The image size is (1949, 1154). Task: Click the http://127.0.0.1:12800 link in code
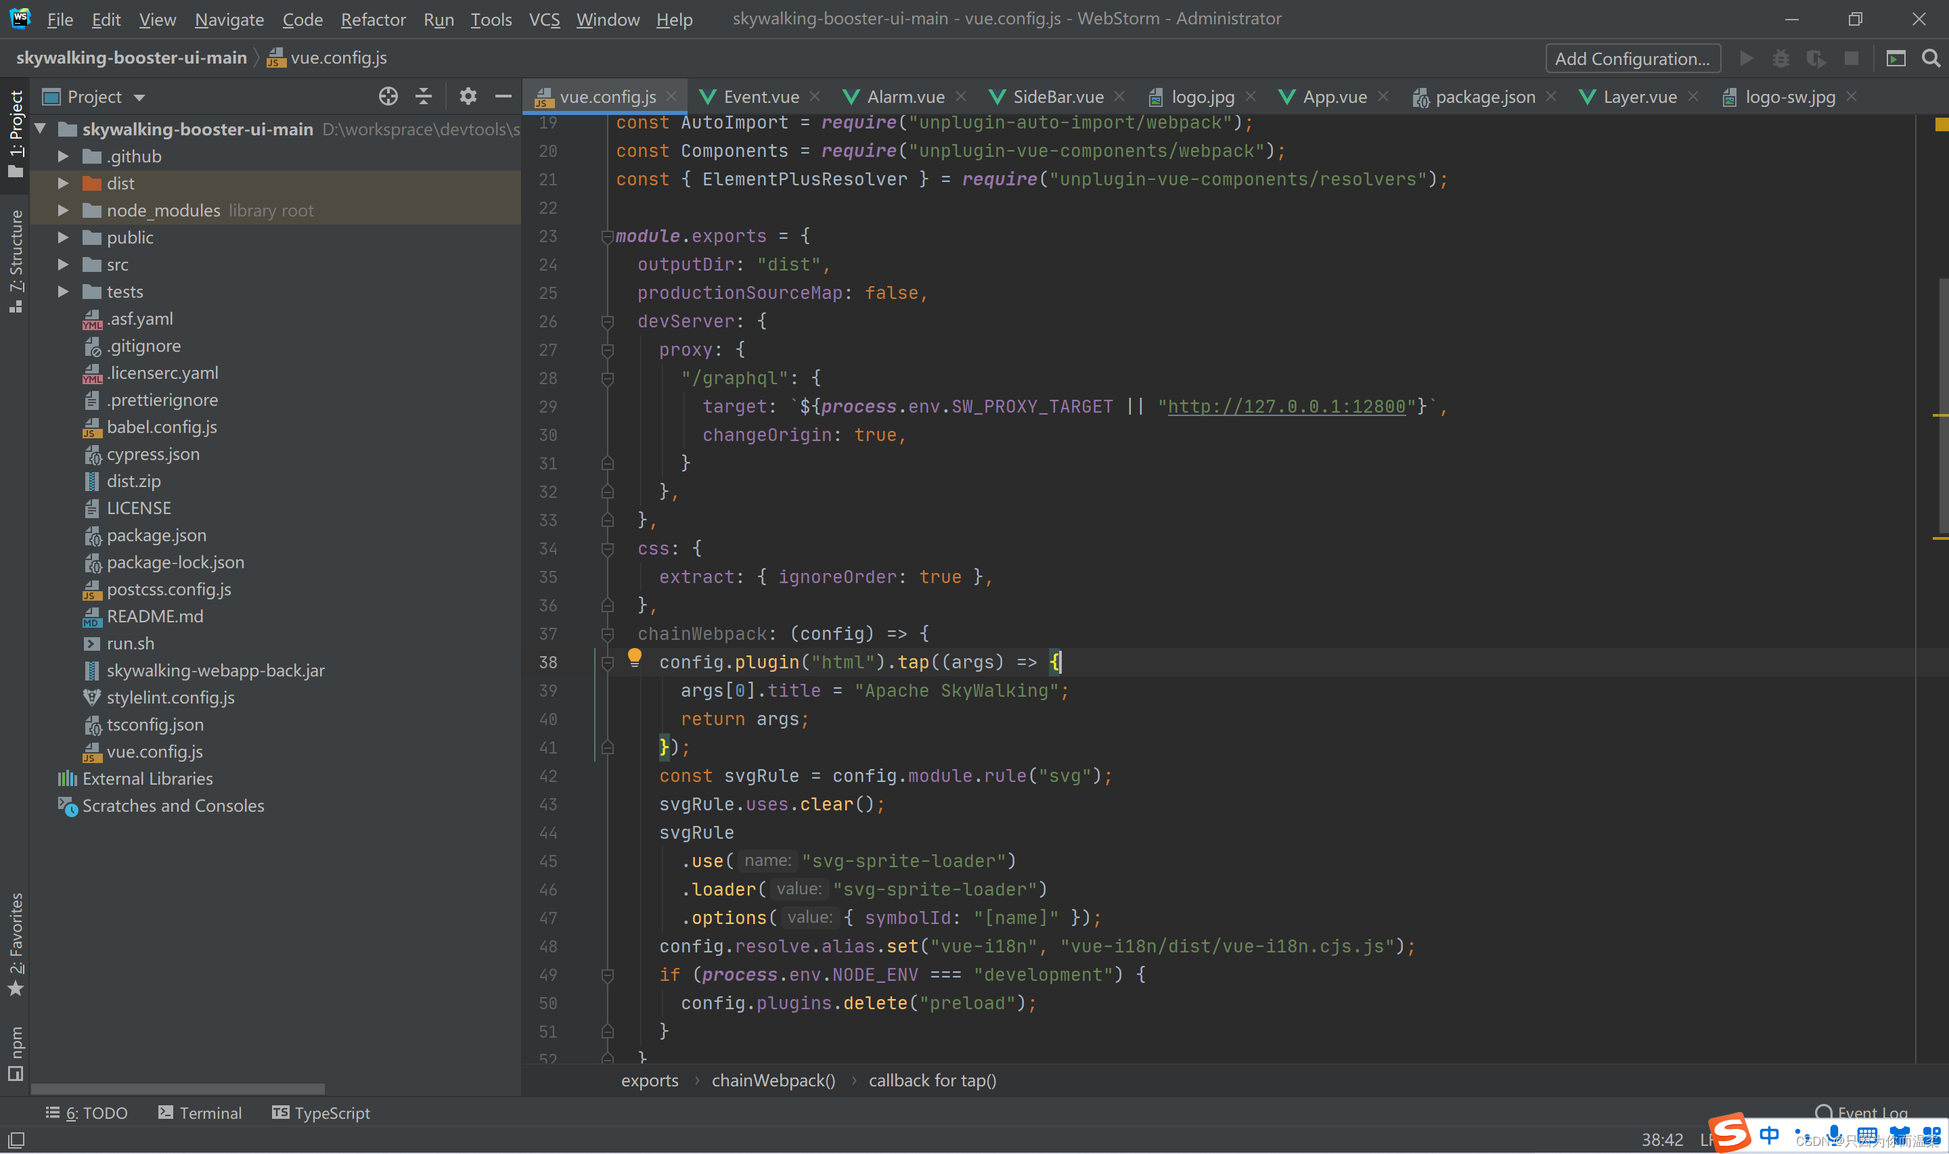1286,407
